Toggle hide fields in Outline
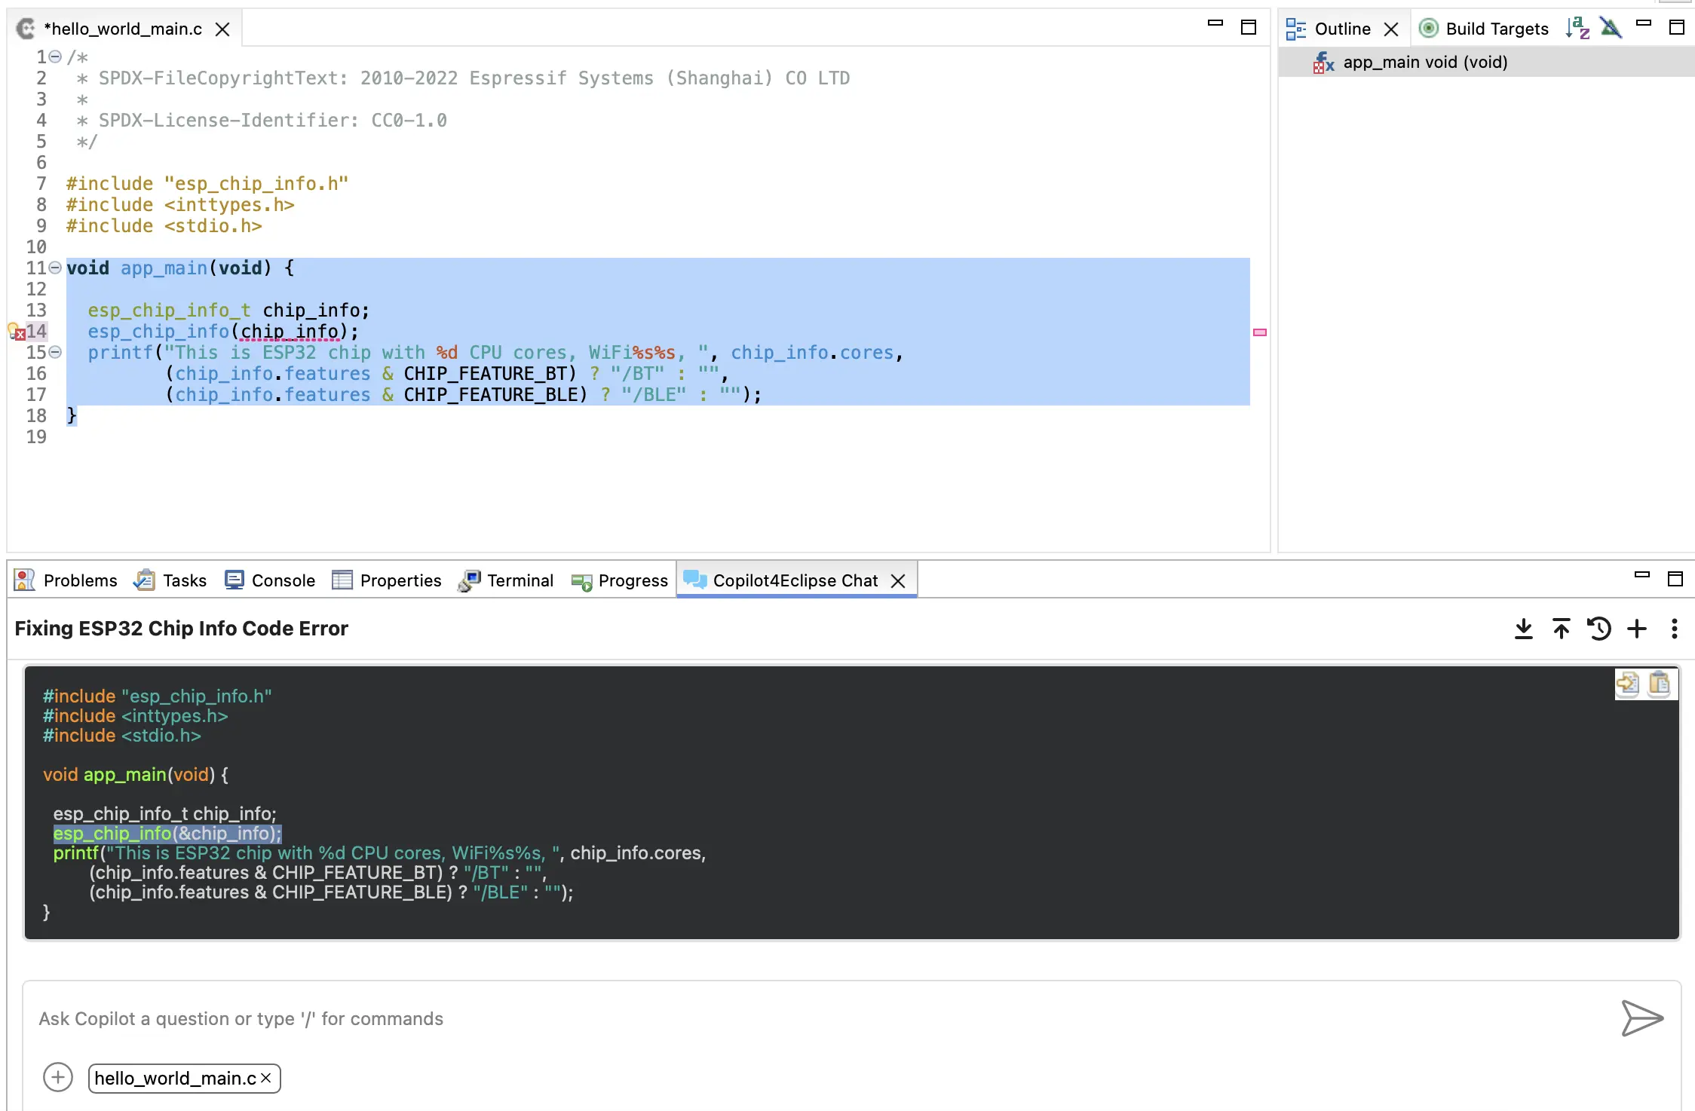 tap(1611, 29)
